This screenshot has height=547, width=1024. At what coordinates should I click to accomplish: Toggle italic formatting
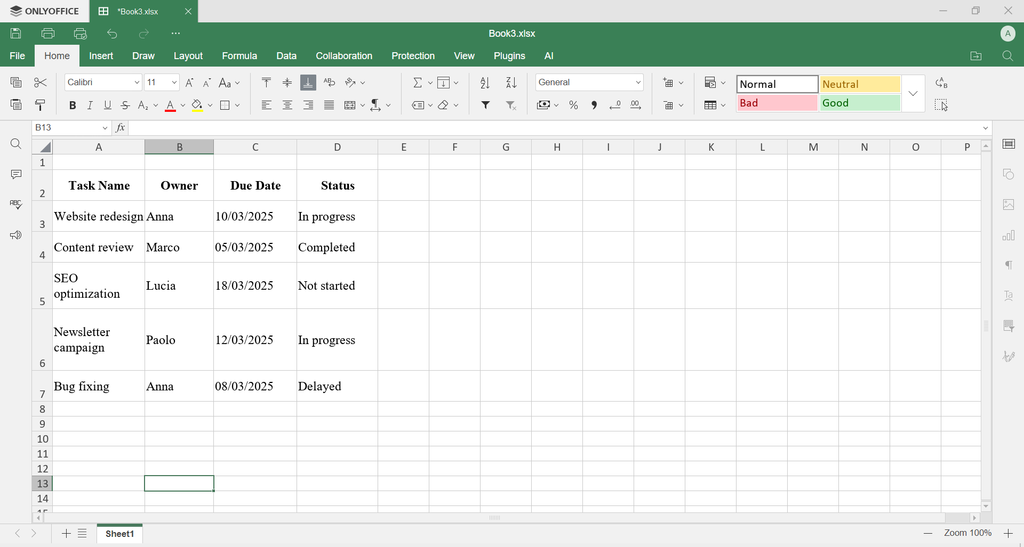tap(90, 105)
